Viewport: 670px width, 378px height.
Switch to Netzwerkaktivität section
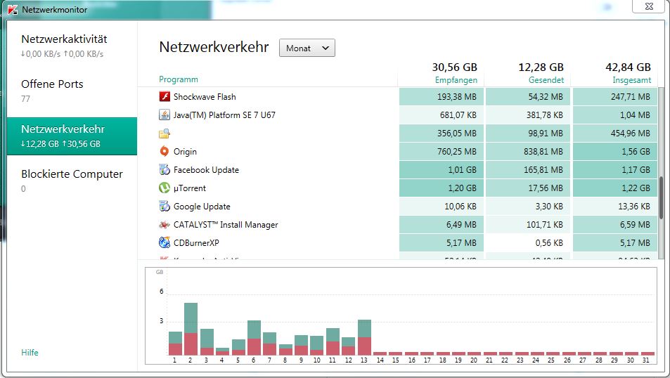(x=72, y=46)
